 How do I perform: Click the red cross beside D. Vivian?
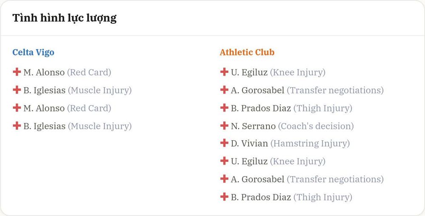tap(224, 143)
